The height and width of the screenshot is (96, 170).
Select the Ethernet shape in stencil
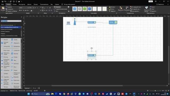coord(5,40)
